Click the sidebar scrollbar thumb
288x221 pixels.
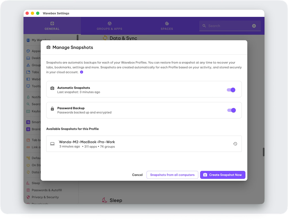pos(78,37)
